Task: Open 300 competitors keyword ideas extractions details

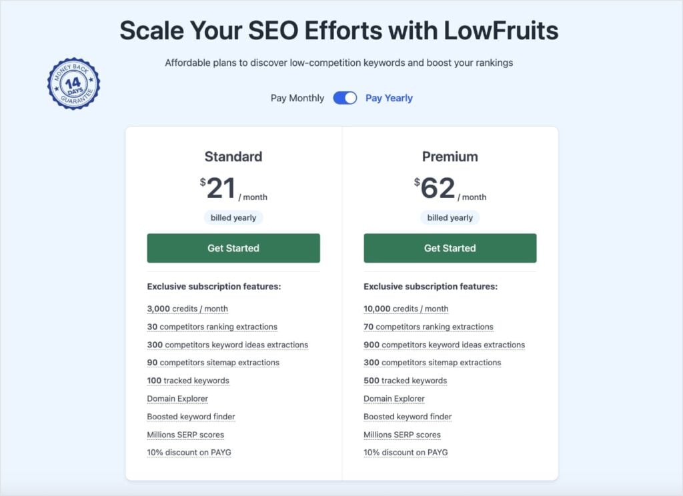Action: click(x=227, y=345)
